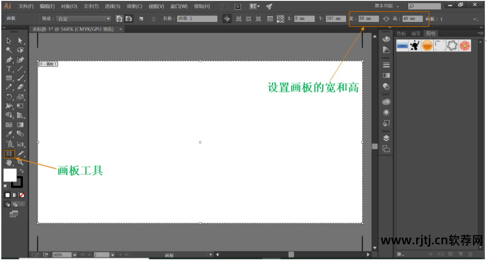The height and width of the screenshot is (261, 487).
Task: Set artboard orientation to portrait
Action: 119,19
